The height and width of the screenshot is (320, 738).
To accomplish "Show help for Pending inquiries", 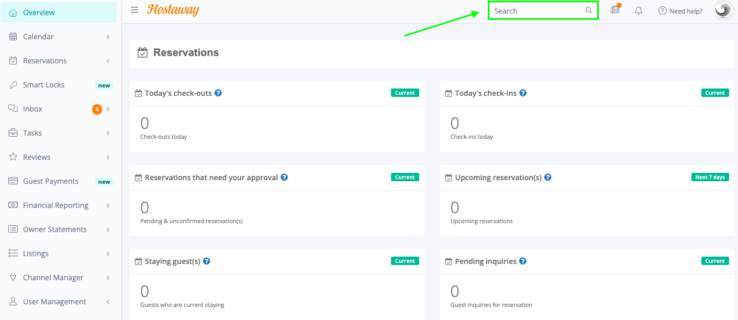I will point(523,261).
